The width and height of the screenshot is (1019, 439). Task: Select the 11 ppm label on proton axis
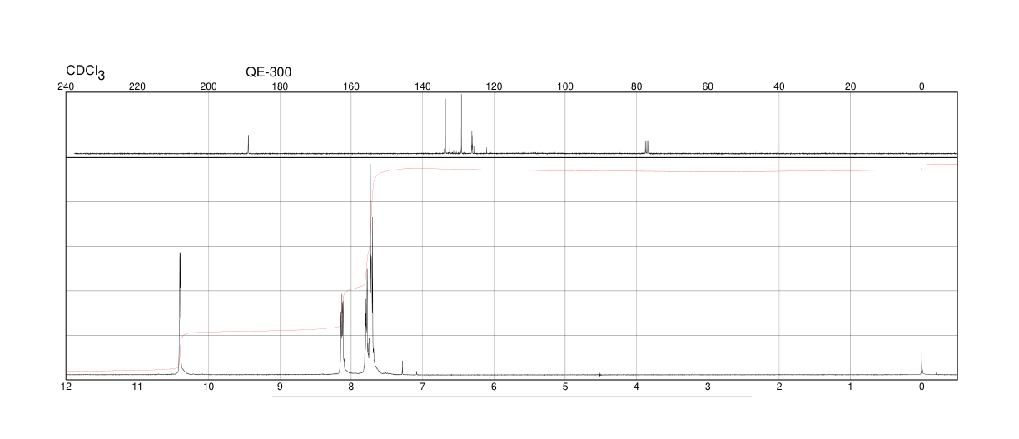(137, 387)
